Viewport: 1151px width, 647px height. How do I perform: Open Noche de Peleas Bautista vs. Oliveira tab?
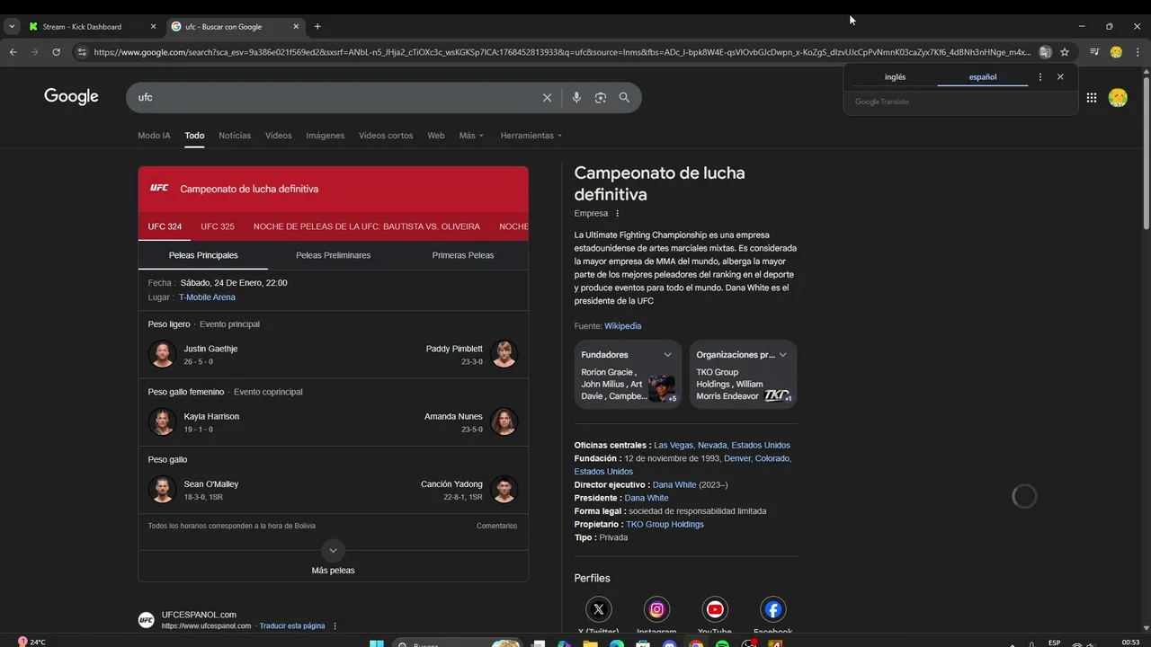367,226
